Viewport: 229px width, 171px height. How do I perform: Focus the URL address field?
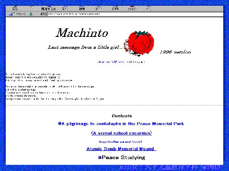point(135,14)
